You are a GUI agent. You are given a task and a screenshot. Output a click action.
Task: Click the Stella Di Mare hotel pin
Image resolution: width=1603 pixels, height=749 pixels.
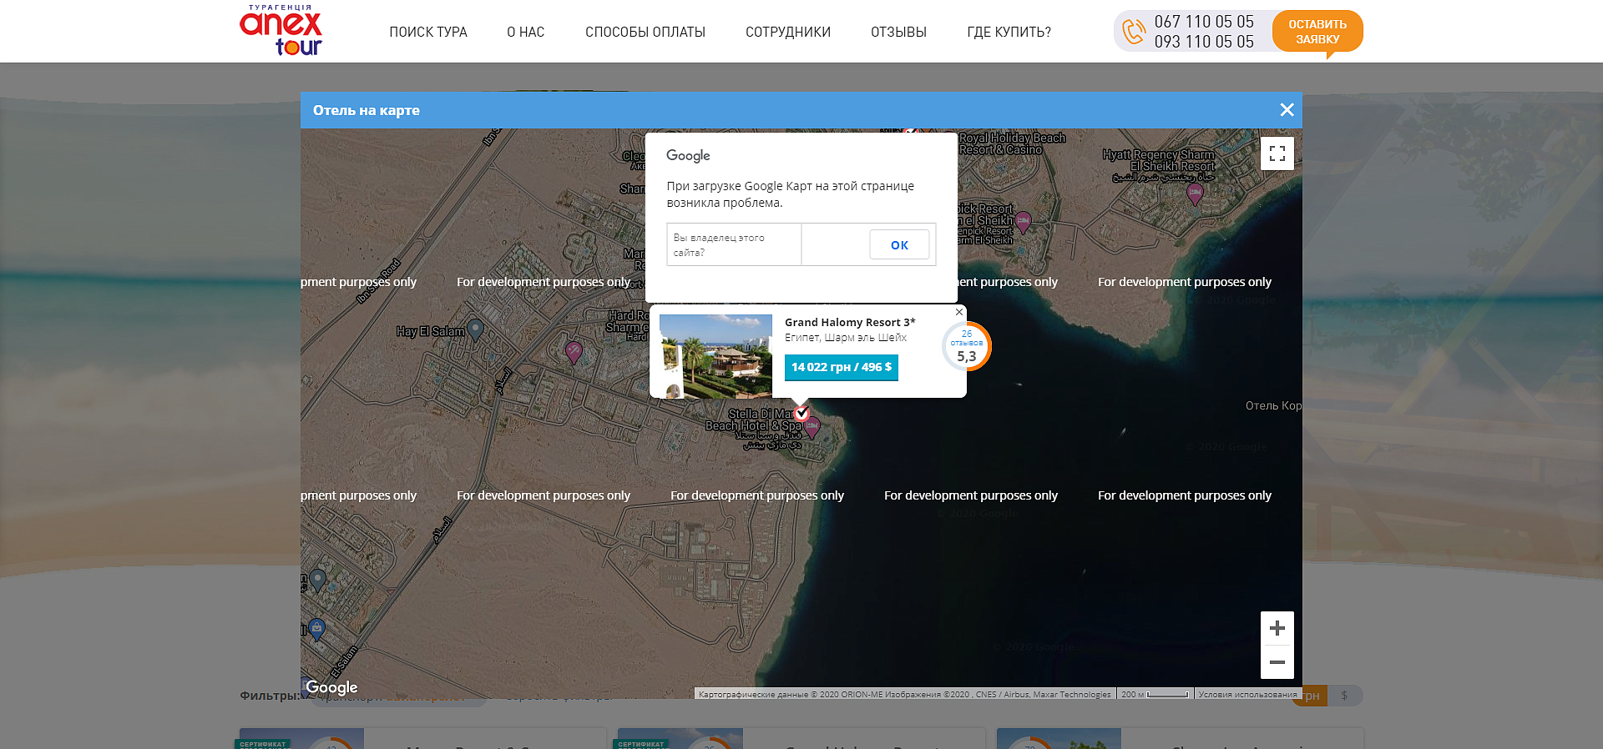pyautogui.click(x=812, y=428)
